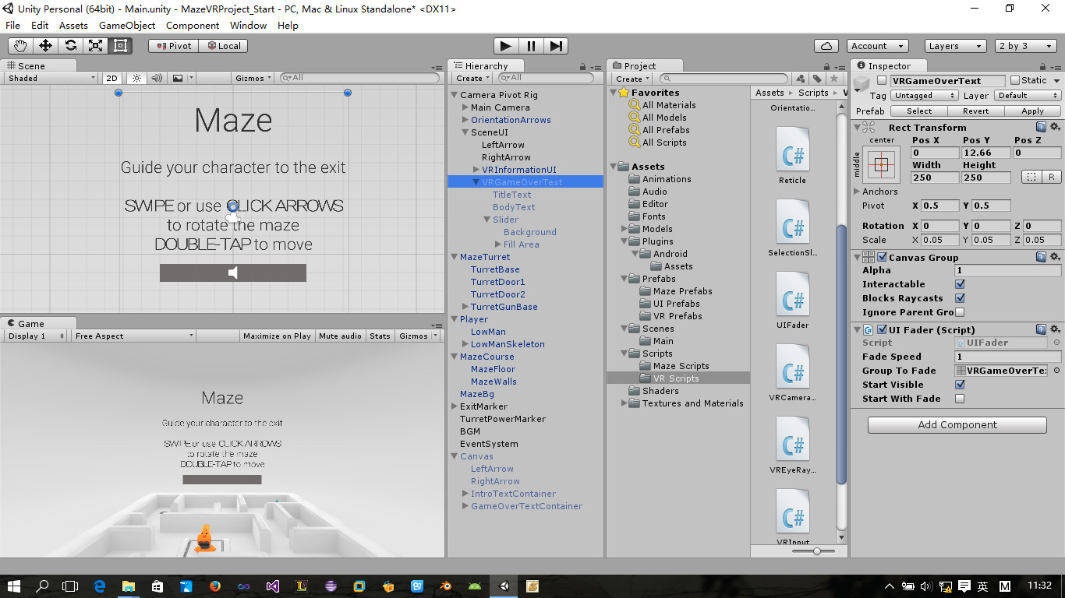The width and height of the screenshot is (1065, 598).
Task: Select the Move tool in the toolbar
Action: pyautogui.click(x=45, y=46)
